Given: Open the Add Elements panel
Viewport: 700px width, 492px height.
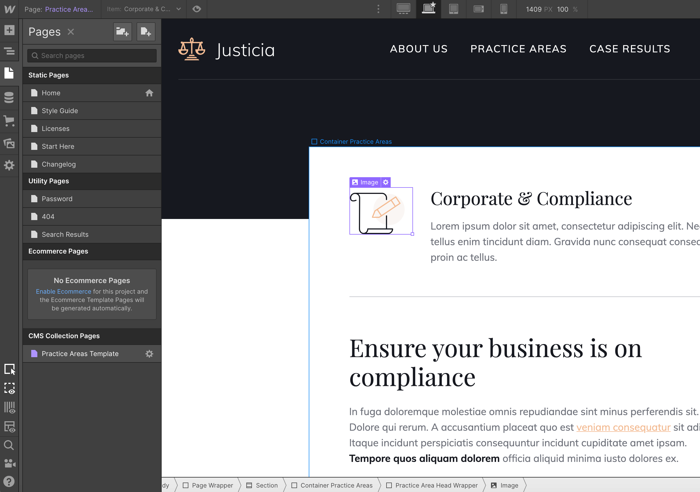Looking at the screenshot, I should coord(9,30).
